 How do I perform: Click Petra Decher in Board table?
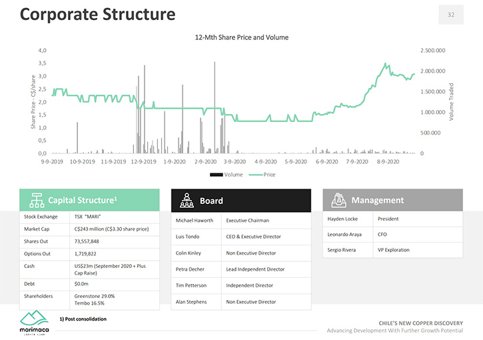(x=190, y=269)
